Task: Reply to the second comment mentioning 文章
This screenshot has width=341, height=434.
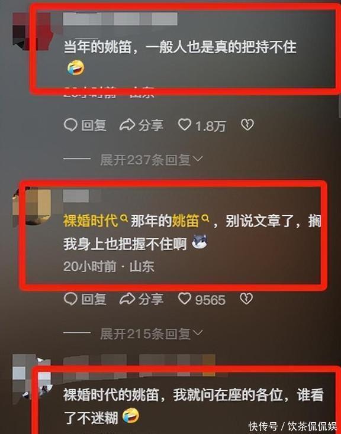Action: [x=85, y=299]
